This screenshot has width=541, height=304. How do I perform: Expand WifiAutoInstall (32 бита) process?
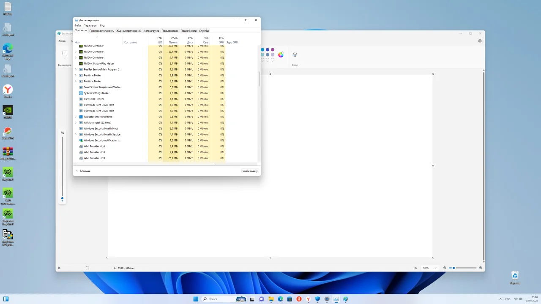76,122
